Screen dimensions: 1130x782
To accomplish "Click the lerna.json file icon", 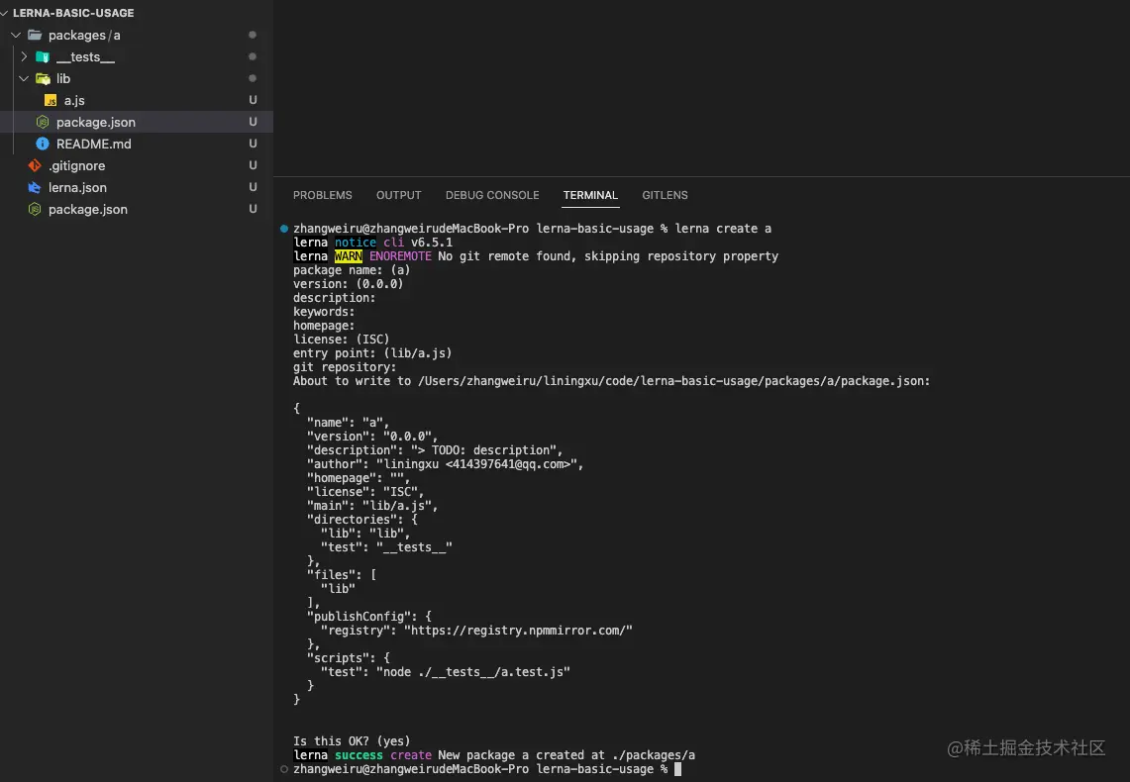I will (x=34, y=187).
